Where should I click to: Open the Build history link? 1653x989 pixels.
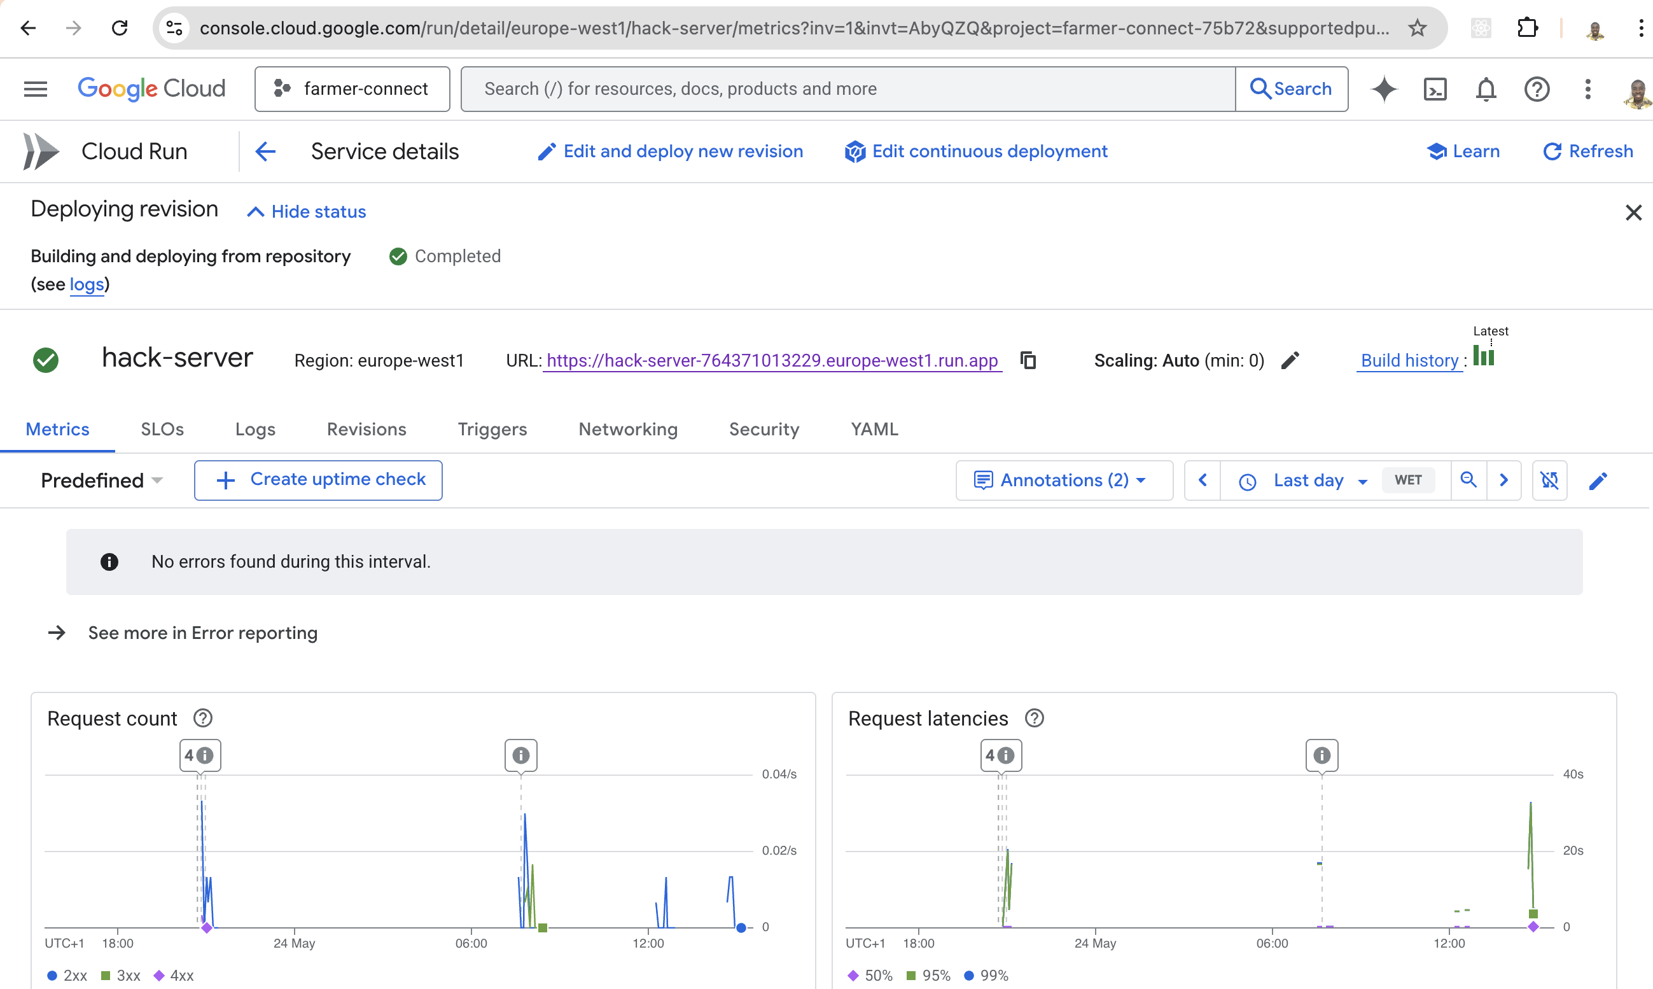pyautogui.click(x=1409, y=361)
